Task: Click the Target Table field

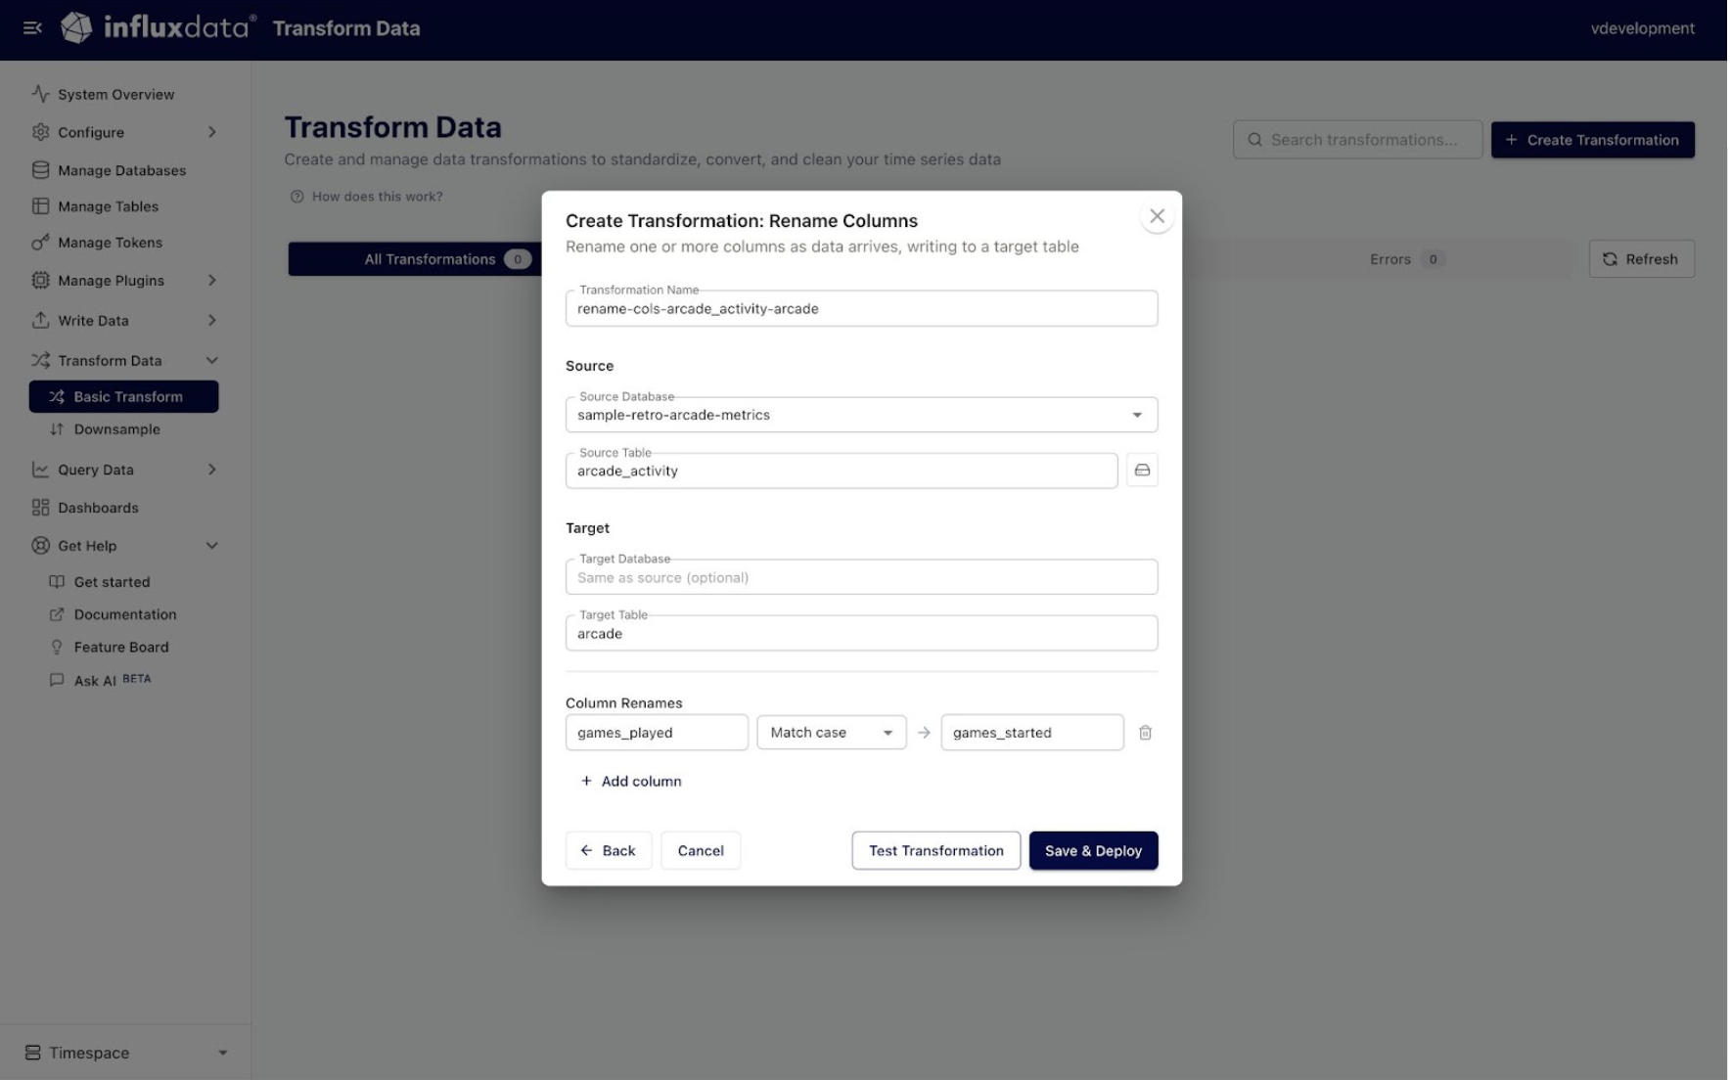Action: point(861,633)
